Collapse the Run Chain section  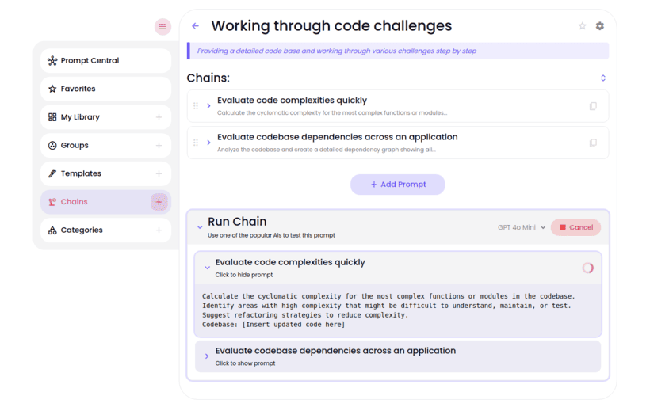tap(200, 227)
